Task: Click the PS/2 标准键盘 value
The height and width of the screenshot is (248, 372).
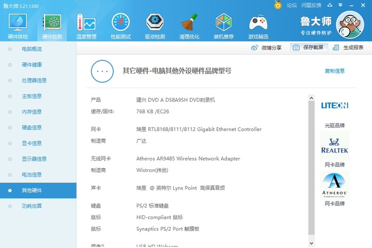Action: click(152, 206)
